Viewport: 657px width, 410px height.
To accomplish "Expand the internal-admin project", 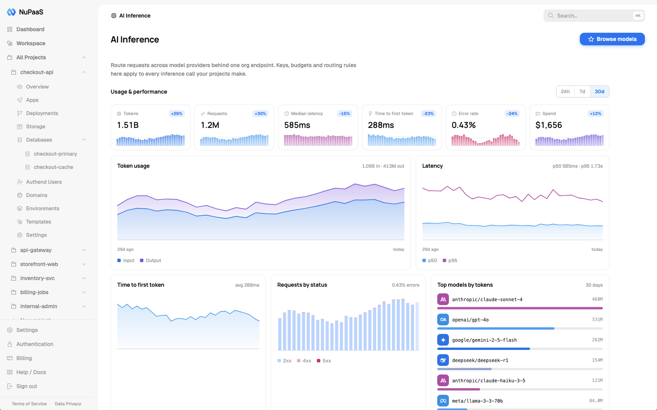I will point(84,306).
